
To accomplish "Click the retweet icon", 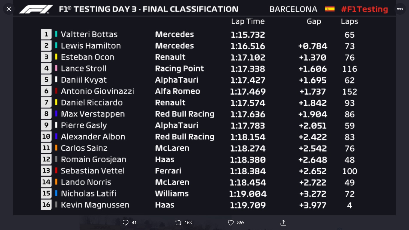I will coord(178,223).
